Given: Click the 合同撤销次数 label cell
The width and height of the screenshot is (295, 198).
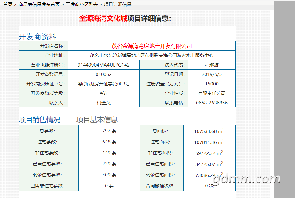Looking at the screenshot, I should point(162,186).
